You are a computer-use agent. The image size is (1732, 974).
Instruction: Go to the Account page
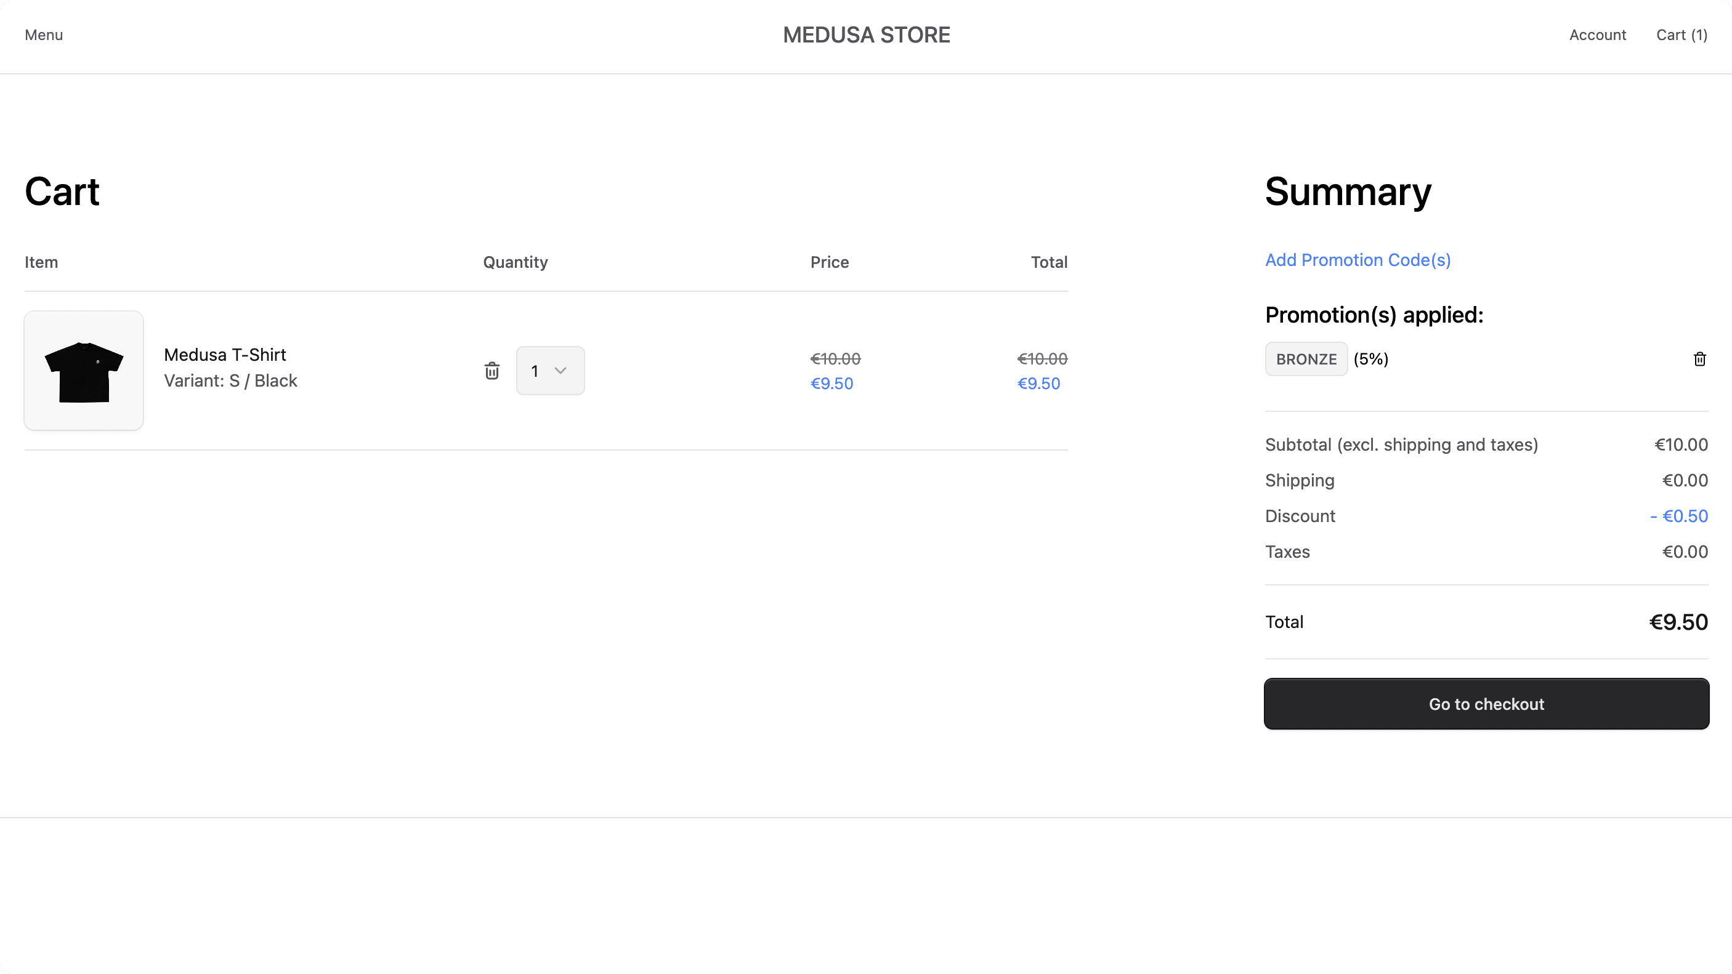1597,35
